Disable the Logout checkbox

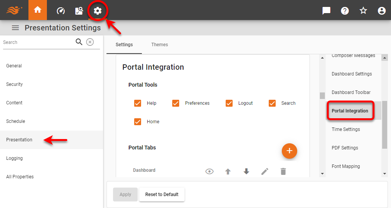(x=229, y=103)
